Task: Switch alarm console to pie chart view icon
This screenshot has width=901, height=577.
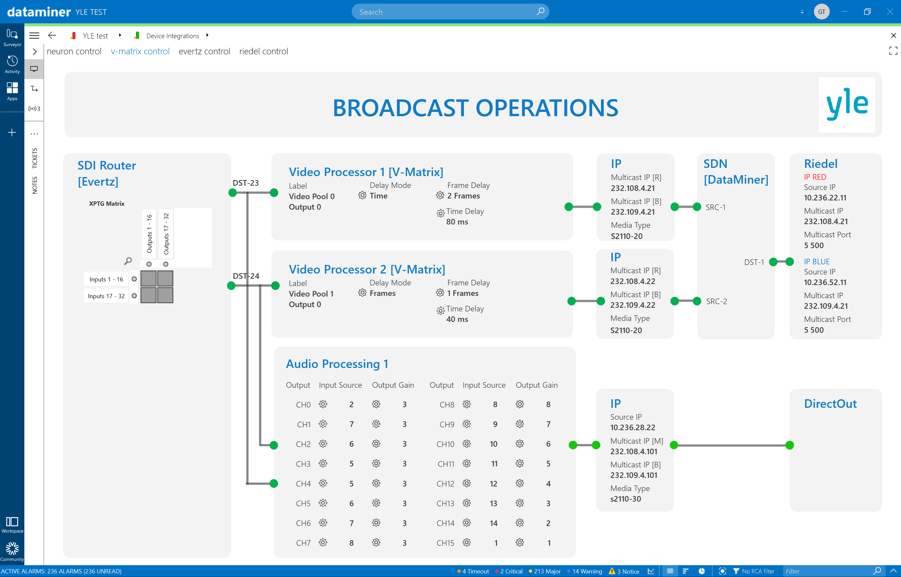Action: pyautogui.click(x=702, y=571)
